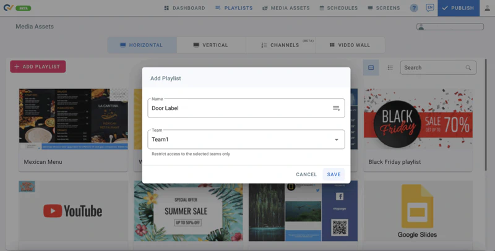The image size is (495, 251).
Task: Click 'Restrict access to the selected teams only'
Action: tap(191, 154)
